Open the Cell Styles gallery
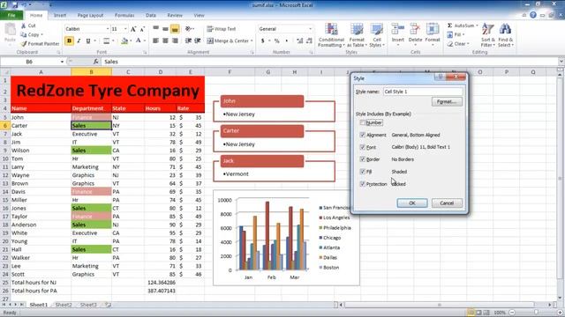Screen dimensions: 565x317 point(377,35)
